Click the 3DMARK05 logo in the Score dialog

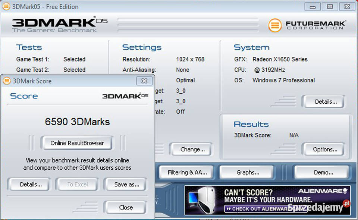[125, 96]
